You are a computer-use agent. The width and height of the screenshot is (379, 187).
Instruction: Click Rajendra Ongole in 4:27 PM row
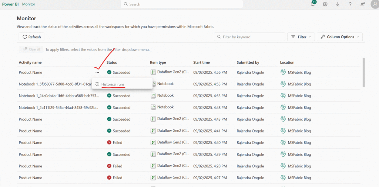(251, 178)
